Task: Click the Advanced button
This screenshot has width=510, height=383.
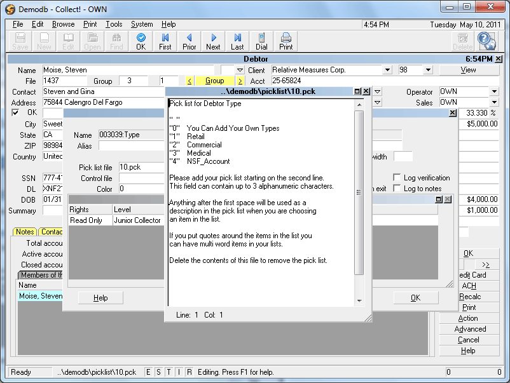Action: coord(469,329)
